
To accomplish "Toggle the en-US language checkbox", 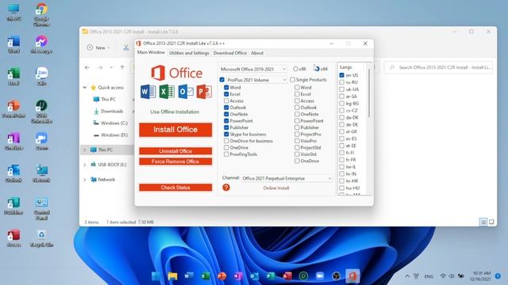I will [342, 75].
